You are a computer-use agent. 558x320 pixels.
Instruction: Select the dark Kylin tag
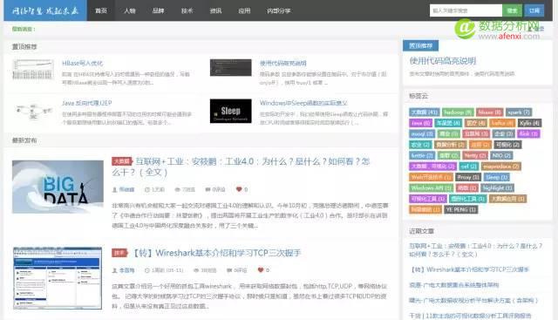[x=529, y=123]
